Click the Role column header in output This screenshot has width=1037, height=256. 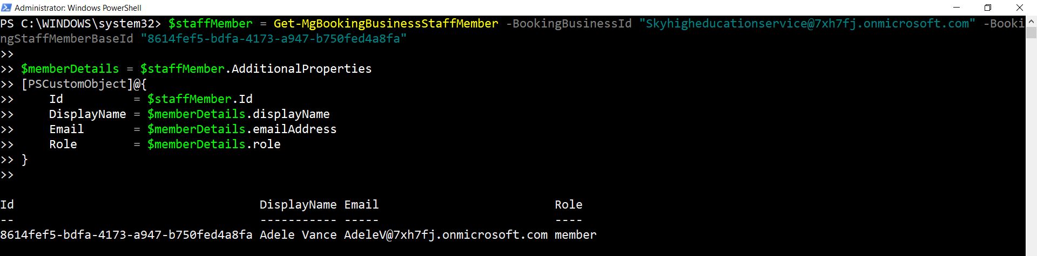(568, 205)
